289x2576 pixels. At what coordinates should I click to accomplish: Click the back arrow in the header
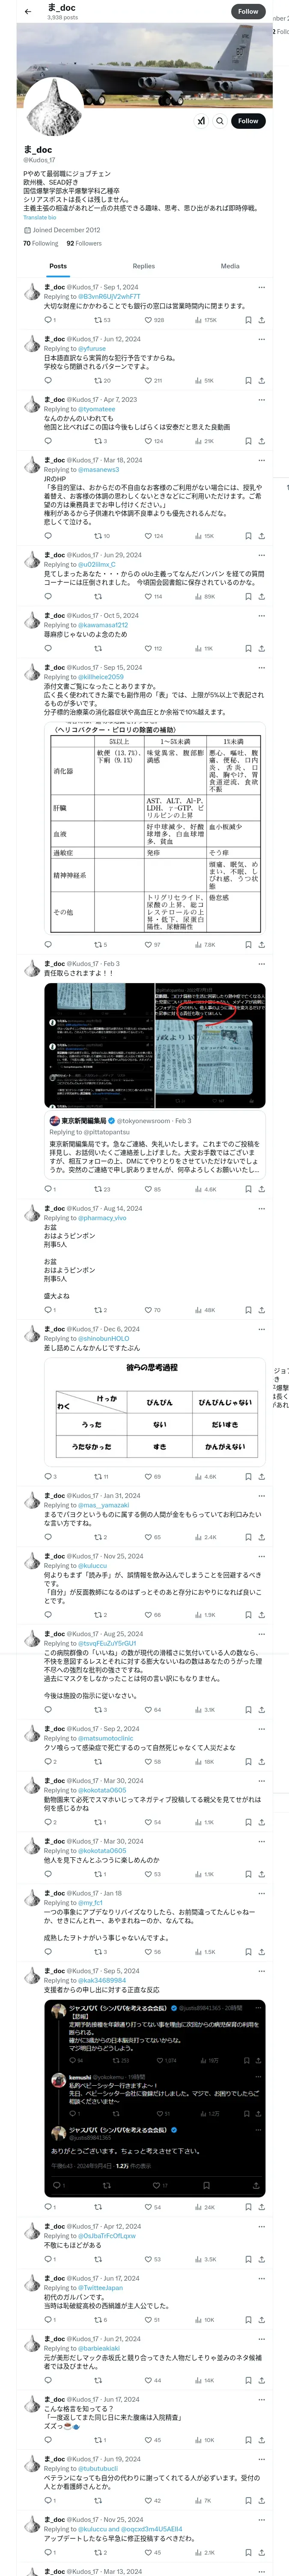(x=27, y=11)
